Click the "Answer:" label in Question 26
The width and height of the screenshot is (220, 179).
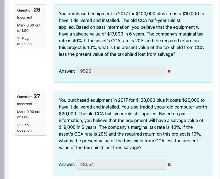(67, 71)
